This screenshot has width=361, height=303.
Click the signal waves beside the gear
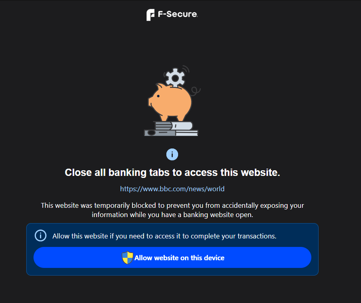[186, 69]
